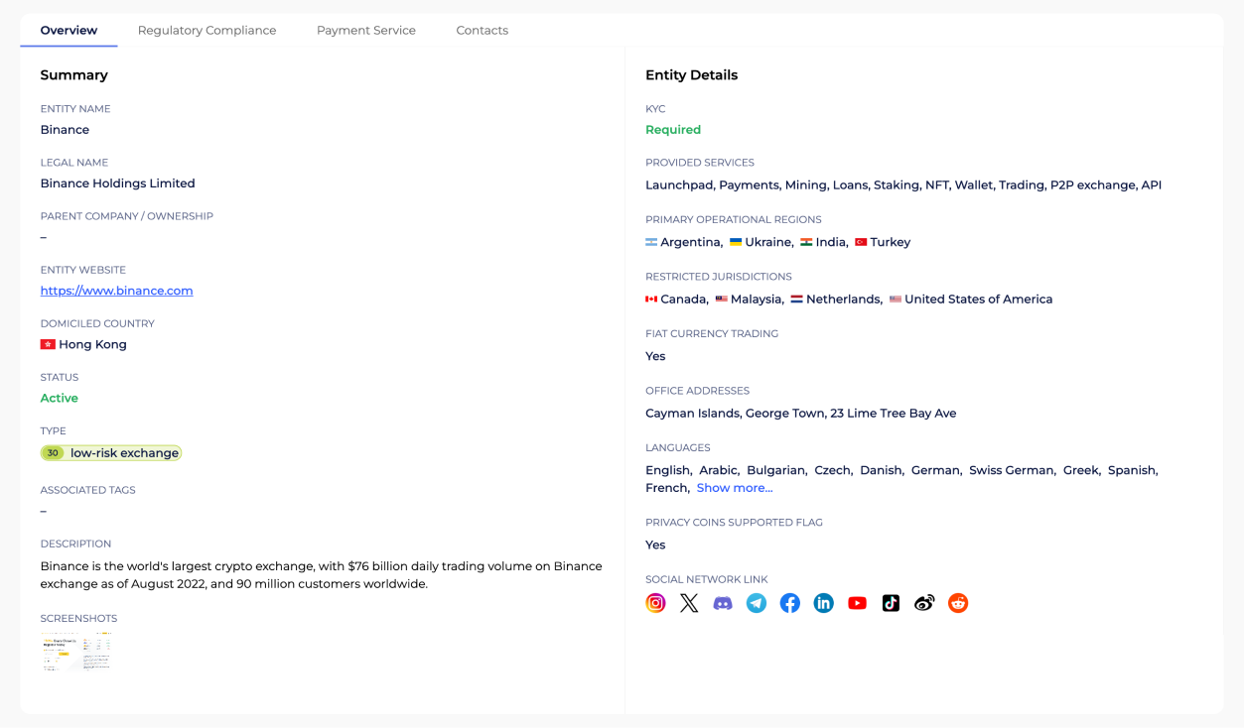Open the Weibo social link icon

[x=924, y=603]
